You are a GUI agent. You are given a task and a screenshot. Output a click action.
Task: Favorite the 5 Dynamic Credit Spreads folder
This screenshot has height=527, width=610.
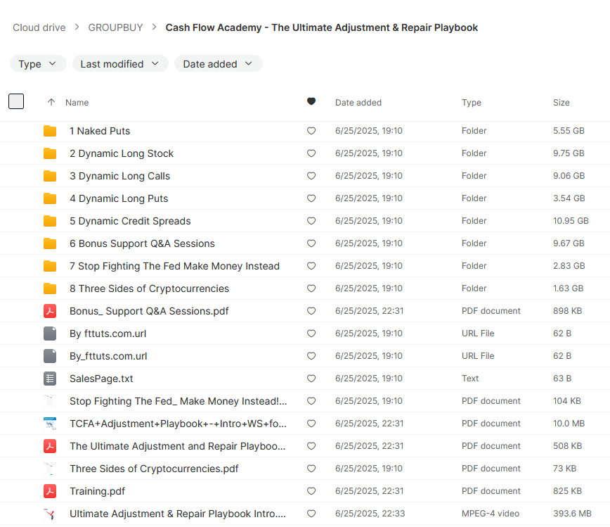311,221
